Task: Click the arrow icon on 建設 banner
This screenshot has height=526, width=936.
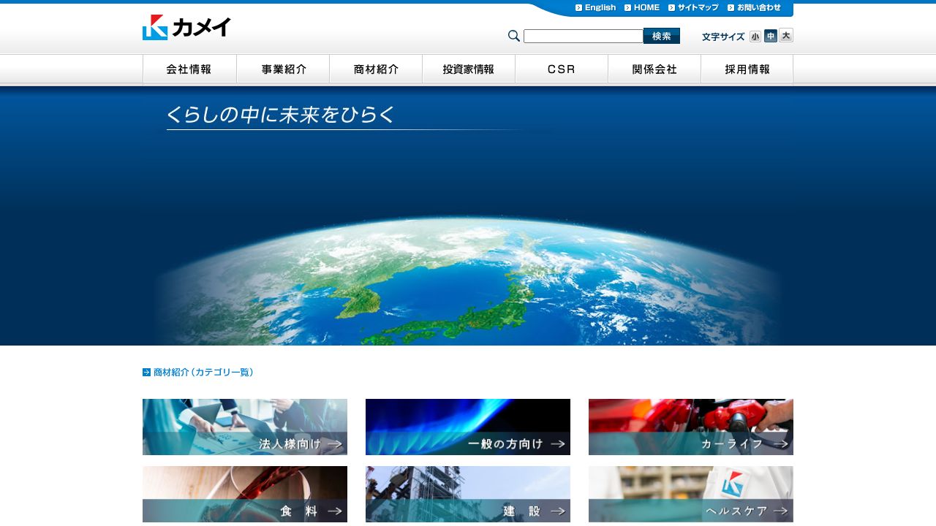Action: point(558,511)
